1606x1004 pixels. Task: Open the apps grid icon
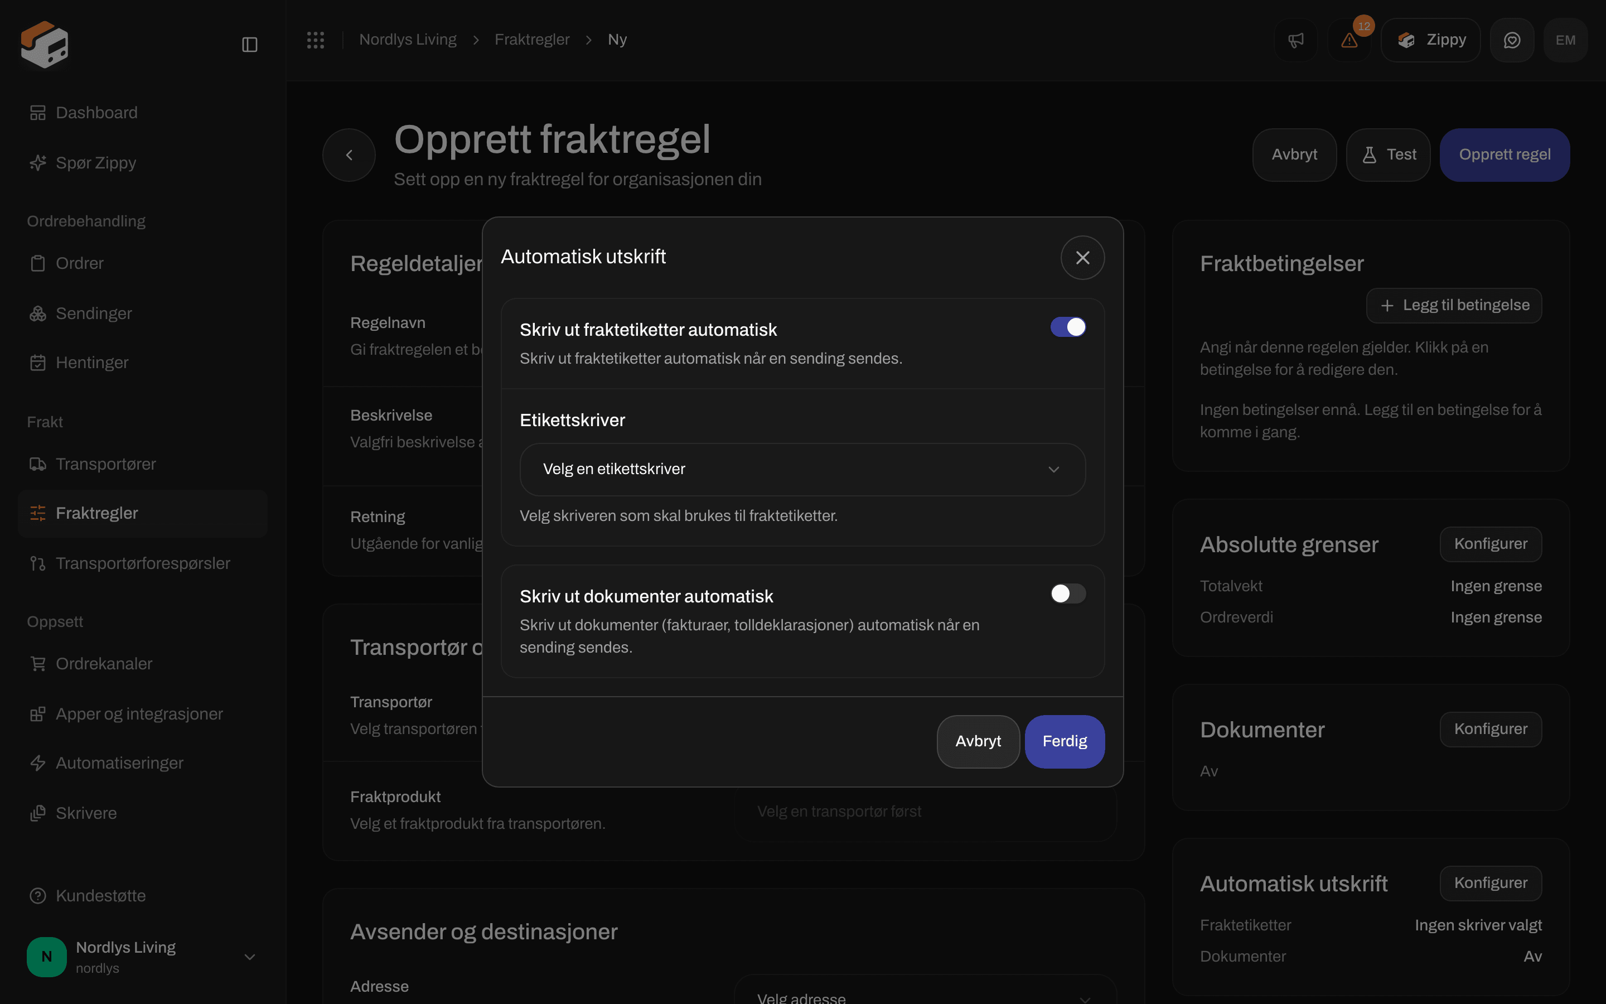(x=315, y=40)
